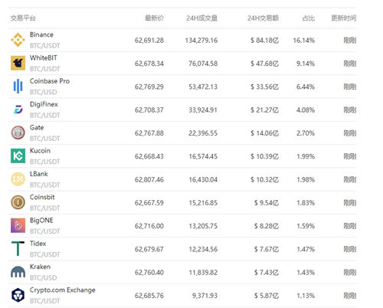Open the Crypto.com Exchange name link
Screen dimensions: 383x308
click(x=63, y=290)
